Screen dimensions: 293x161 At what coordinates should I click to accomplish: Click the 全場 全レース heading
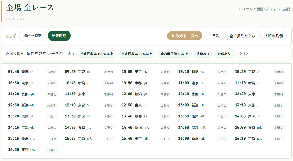[30, 8]
